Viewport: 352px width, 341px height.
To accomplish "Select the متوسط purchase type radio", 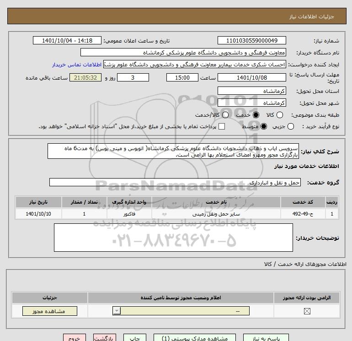I will (264, 126).
